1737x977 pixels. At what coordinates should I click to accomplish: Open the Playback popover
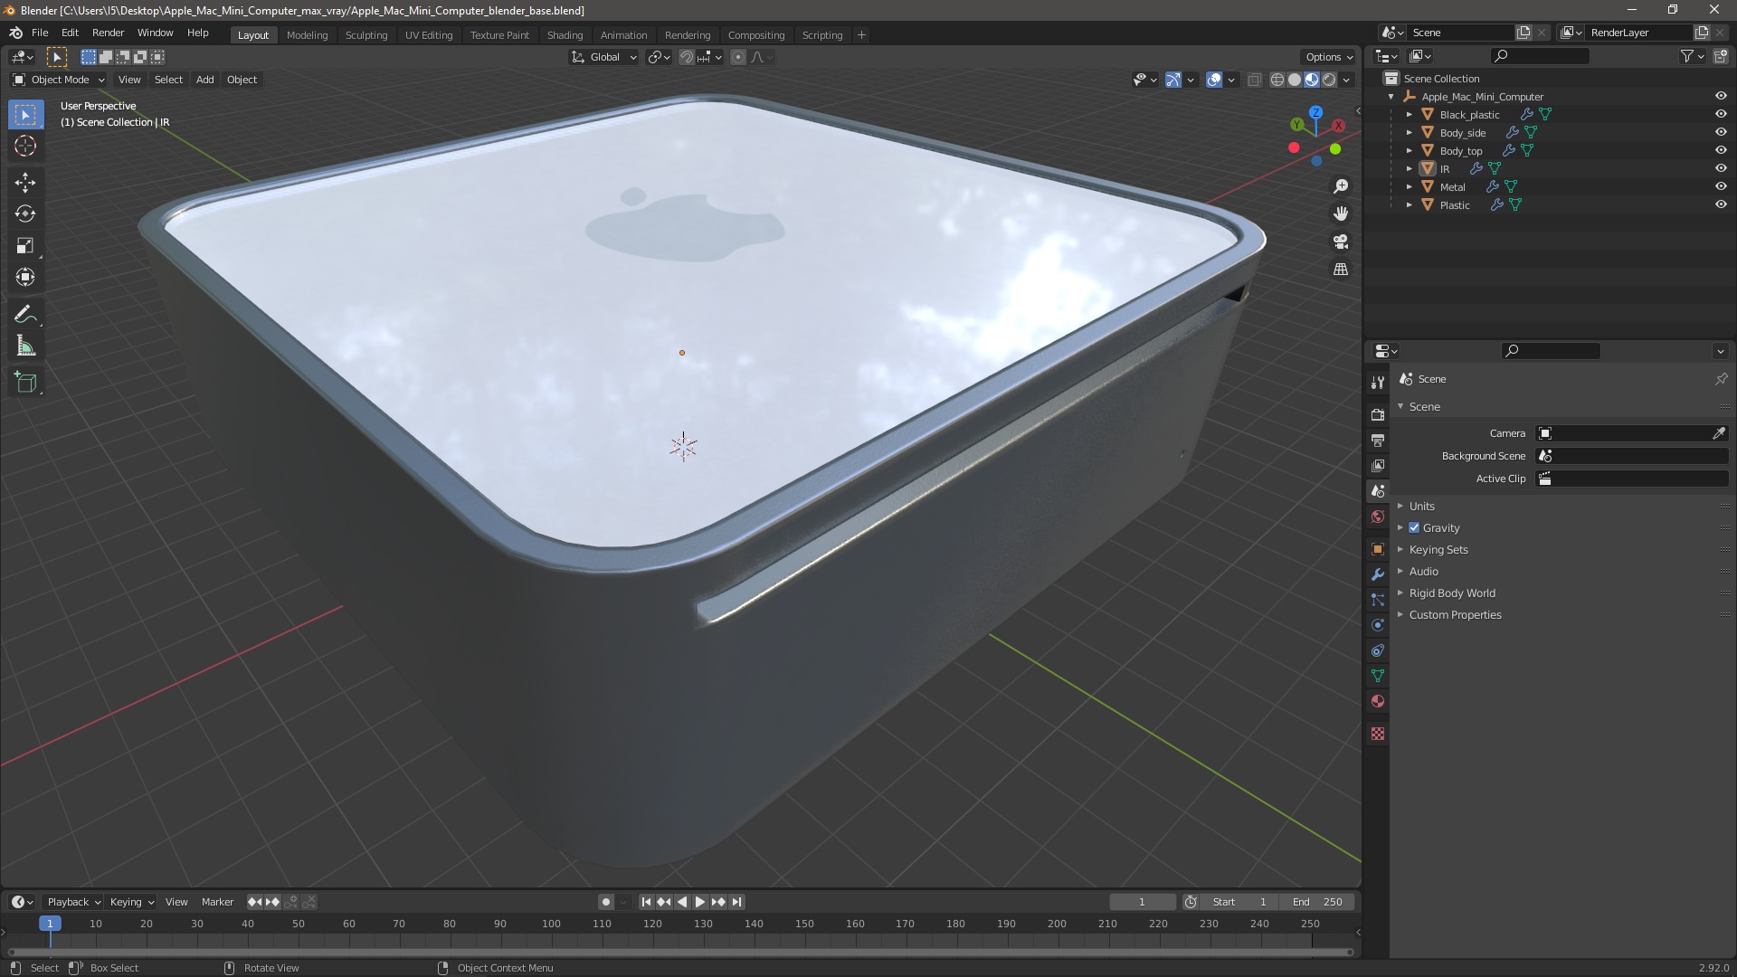click(73, 902)
